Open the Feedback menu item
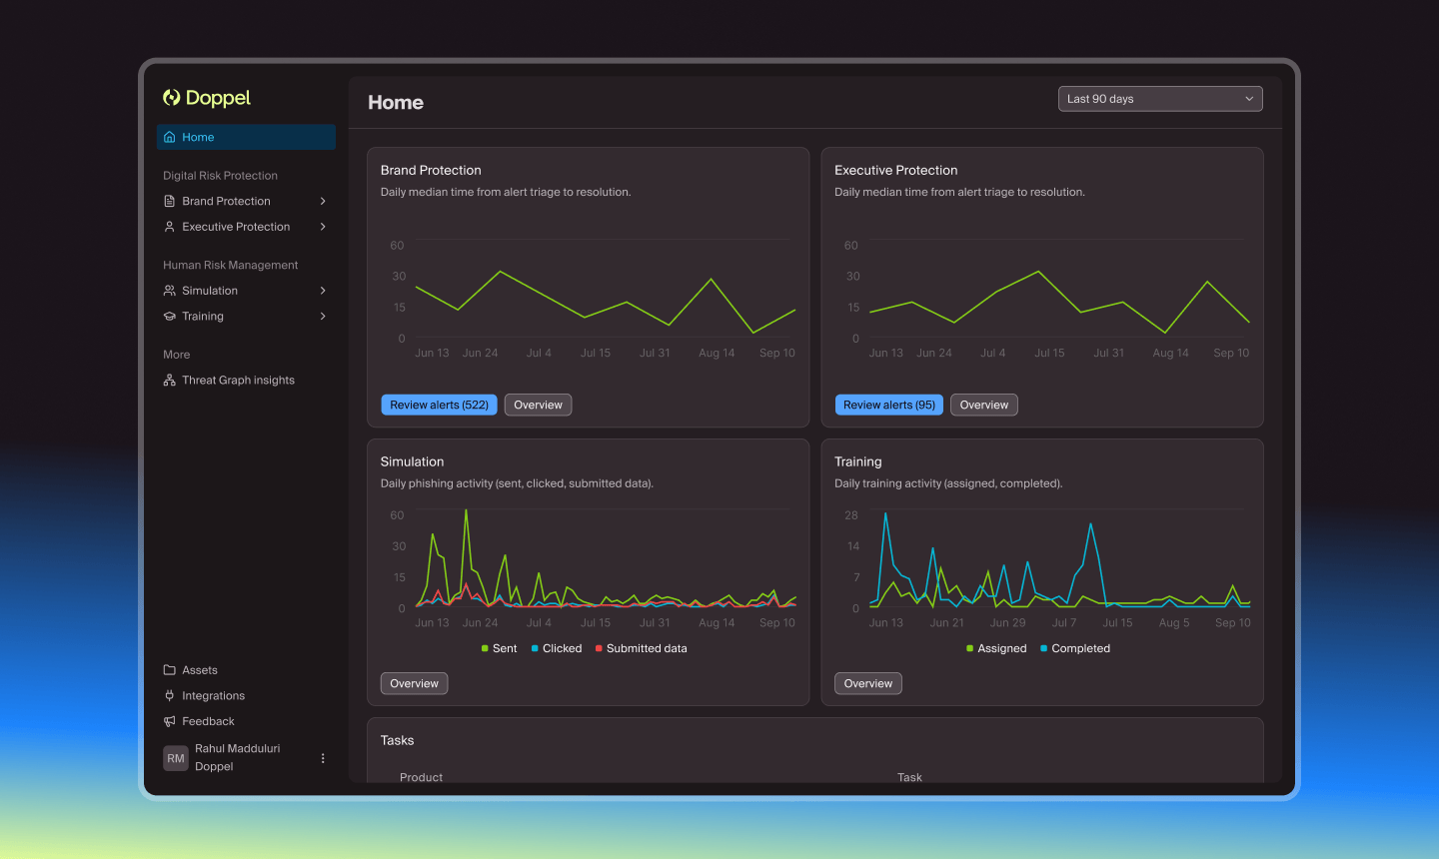This screenshot has width=1439, height=859. pos(246,721)
